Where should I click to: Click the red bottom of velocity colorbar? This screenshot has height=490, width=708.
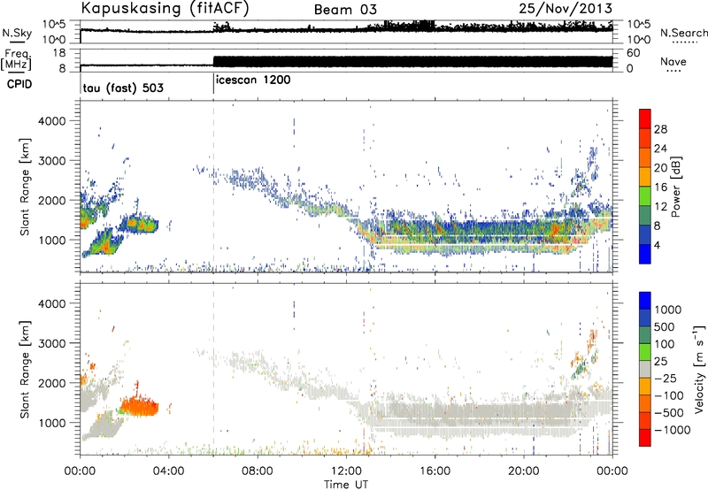(x=645, y=438)
